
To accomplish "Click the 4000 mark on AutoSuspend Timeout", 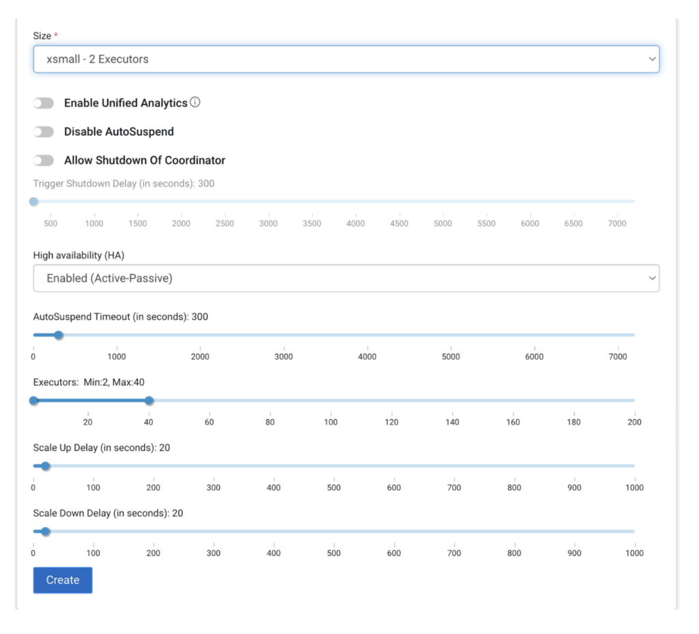I will point(367,356).
